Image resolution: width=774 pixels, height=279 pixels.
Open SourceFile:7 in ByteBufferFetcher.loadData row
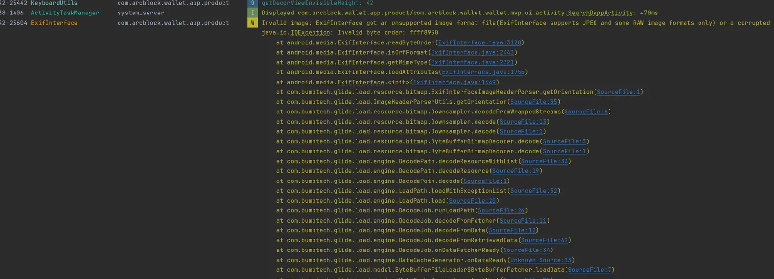click(x=590, y=270)
